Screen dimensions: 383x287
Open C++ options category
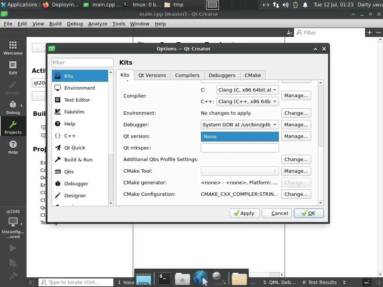(80, 136)
